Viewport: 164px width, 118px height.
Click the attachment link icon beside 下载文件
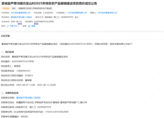[x=8, y=26]
